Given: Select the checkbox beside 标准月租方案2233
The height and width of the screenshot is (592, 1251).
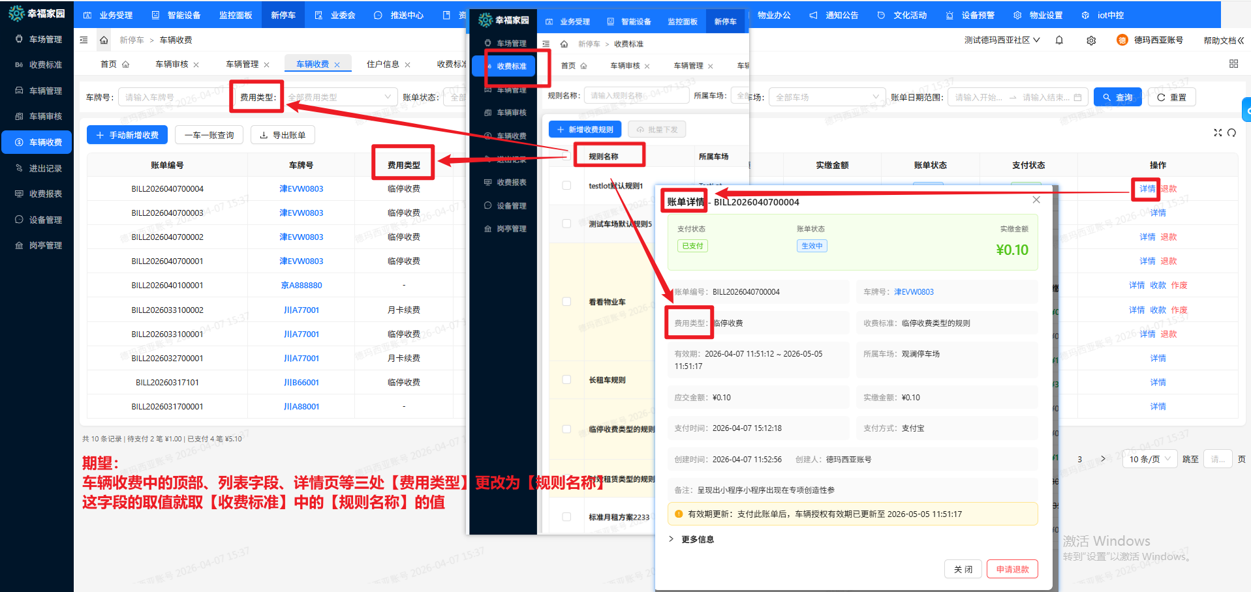Looking at the screenshot, I should pyautogui.click(x=566, y=516).
